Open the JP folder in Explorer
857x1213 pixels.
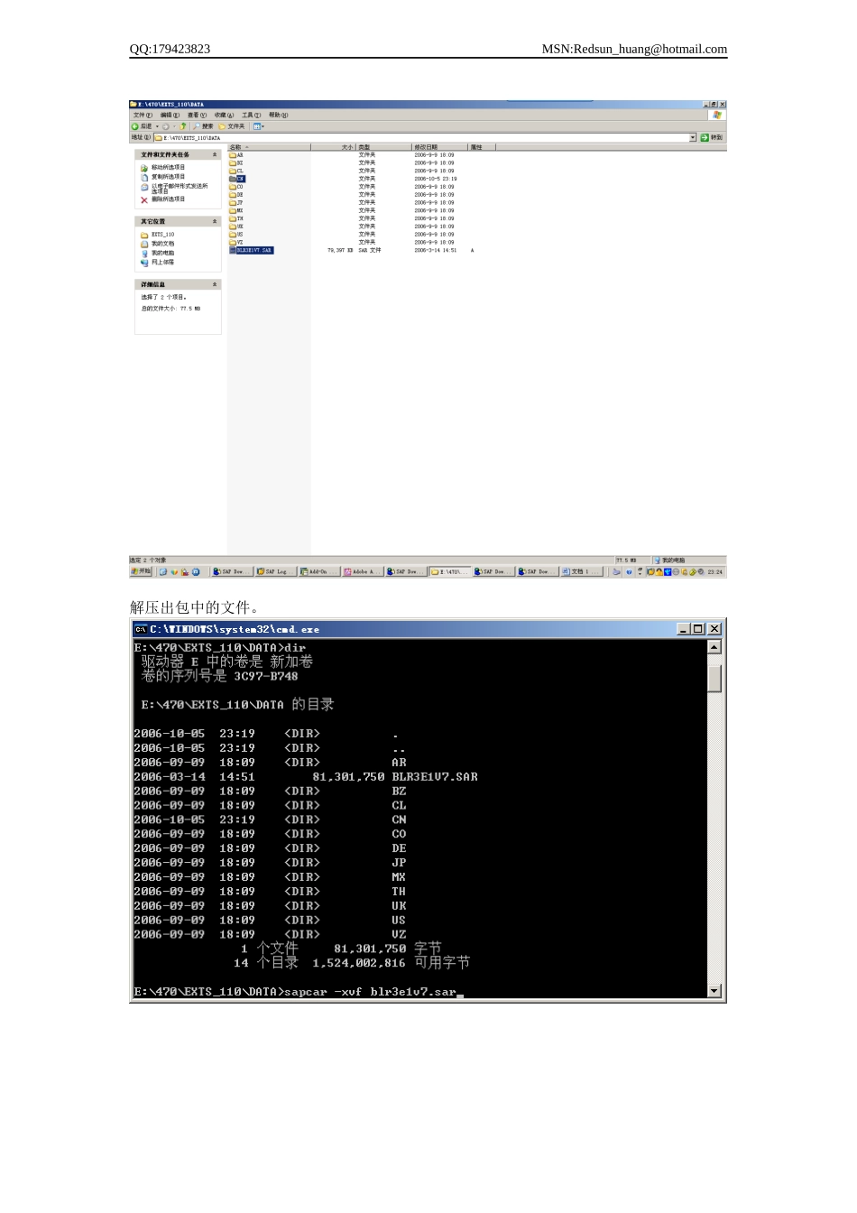tap(236, 202)
